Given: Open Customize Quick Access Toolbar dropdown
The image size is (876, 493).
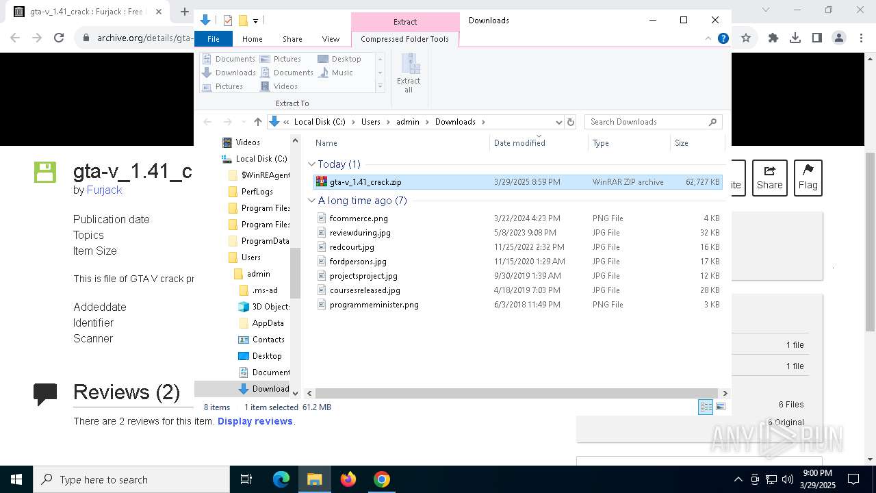Looking at the screenshot, I should (255, 21).
